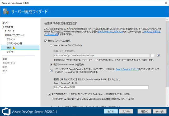Image resolution: width=169 pixels, height=116 pixels.
Task: Click 確認(V) button
Action: [x=144, y=111]
